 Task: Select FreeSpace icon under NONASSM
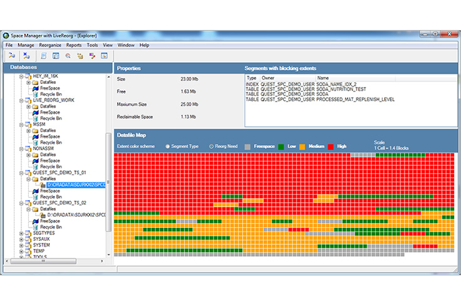point(36,161)
